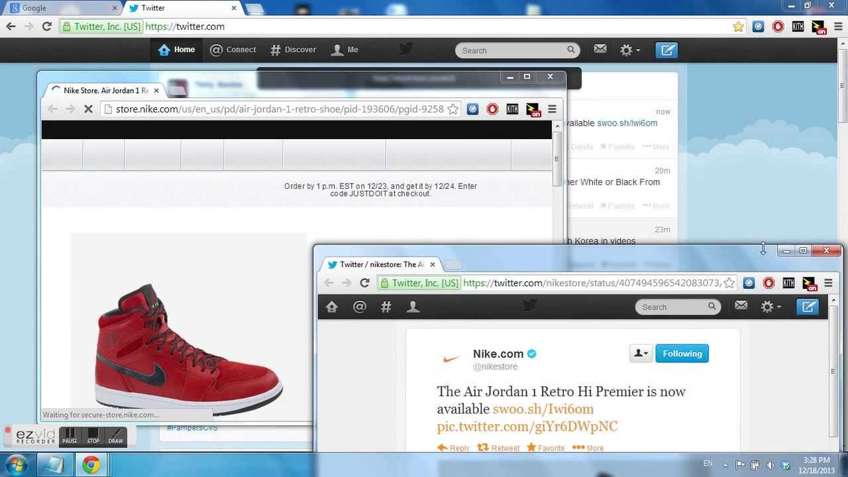Stop the Ezvid recording
The width and height of the screenshot is (848, 477).
tap(93, 435)
